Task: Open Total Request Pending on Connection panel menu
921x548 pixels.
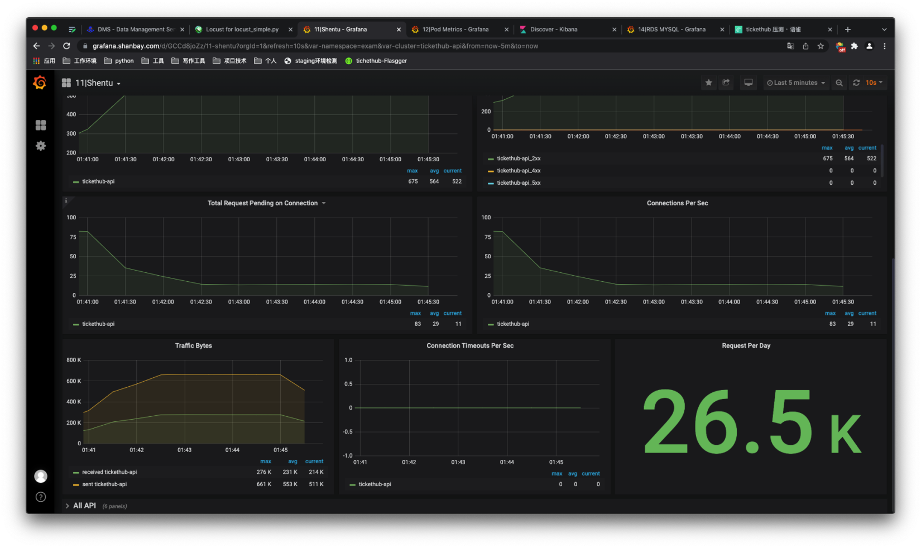Action: (x=266, y=203)
